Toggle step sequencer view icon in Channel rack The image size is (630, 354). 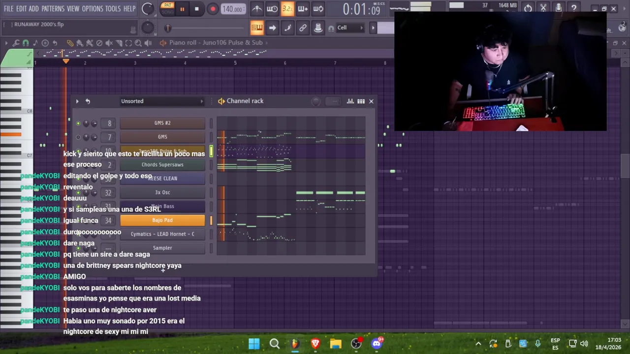(x=361, y=101)
